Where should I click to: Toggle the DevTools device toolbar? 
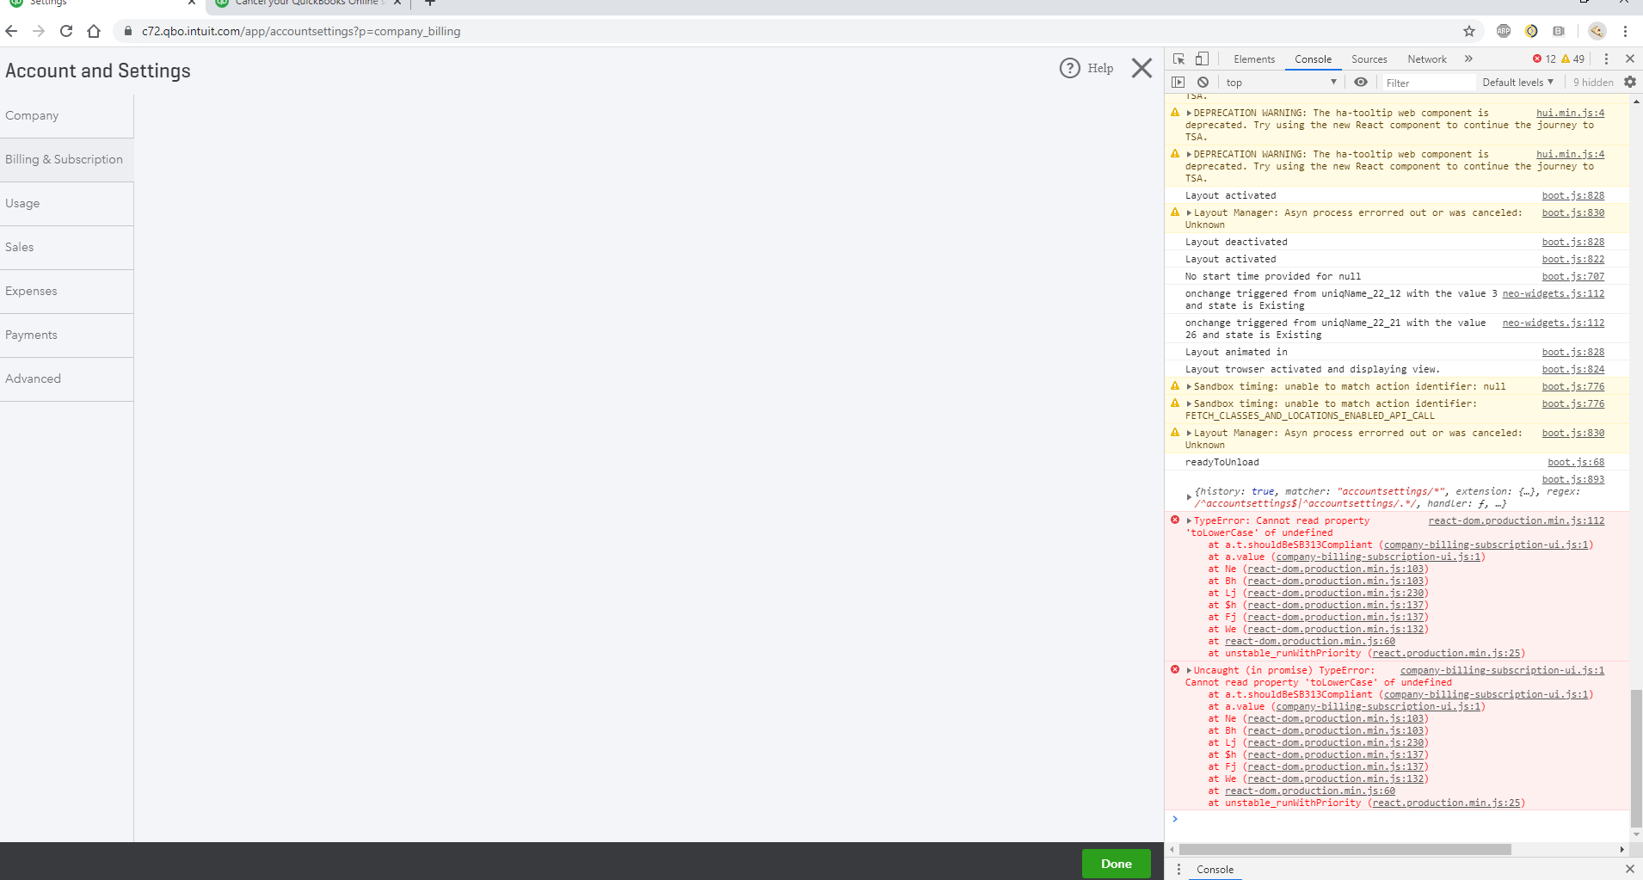click(x=1202, y=58)
